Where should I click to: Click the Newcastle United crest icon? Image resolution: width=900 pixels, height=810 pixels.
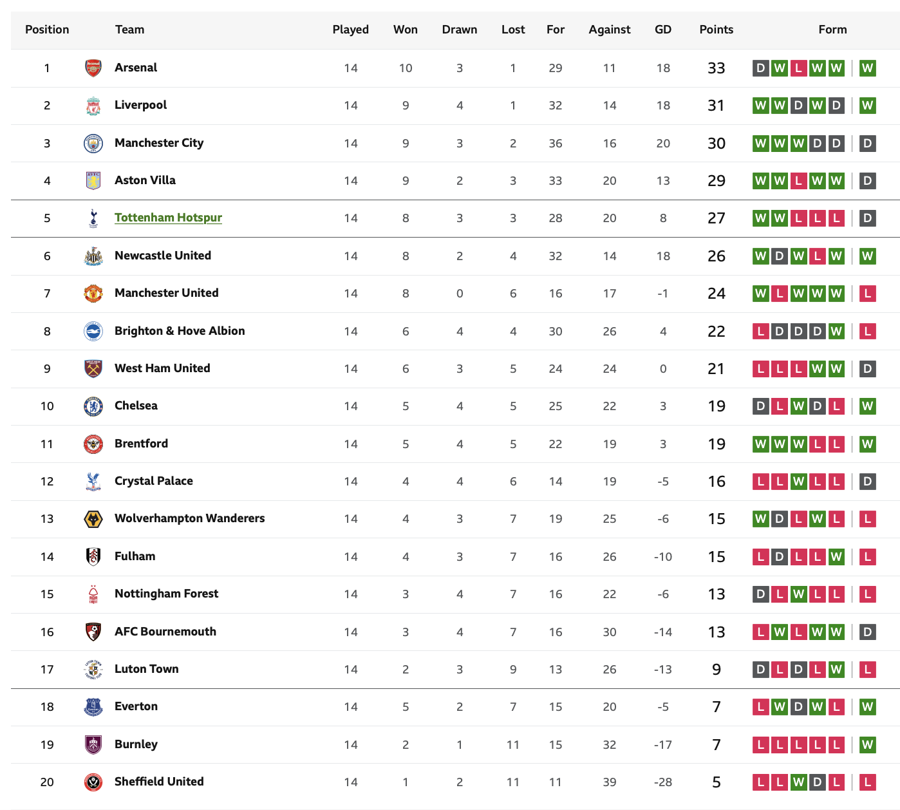click(x=93, y=256)
